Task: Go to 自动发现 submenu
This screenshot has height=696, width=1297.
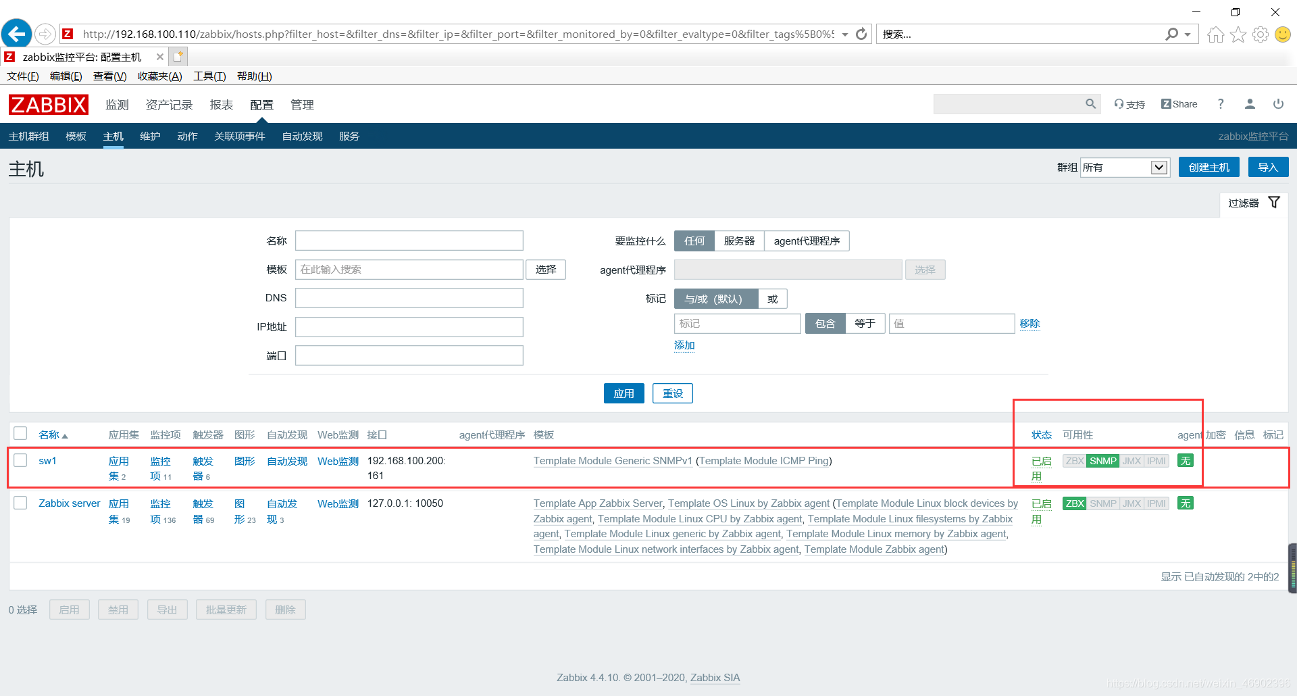Action: coord(302,136)
